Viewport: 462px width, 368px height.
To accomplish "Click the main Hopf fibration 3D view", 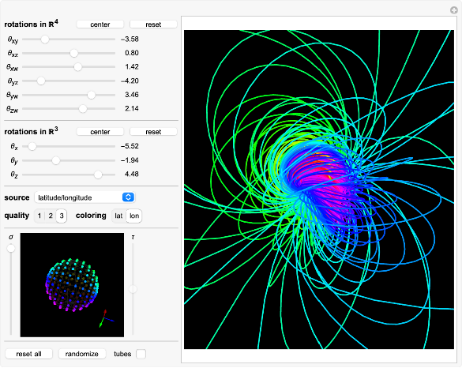I will click(319, 190).
